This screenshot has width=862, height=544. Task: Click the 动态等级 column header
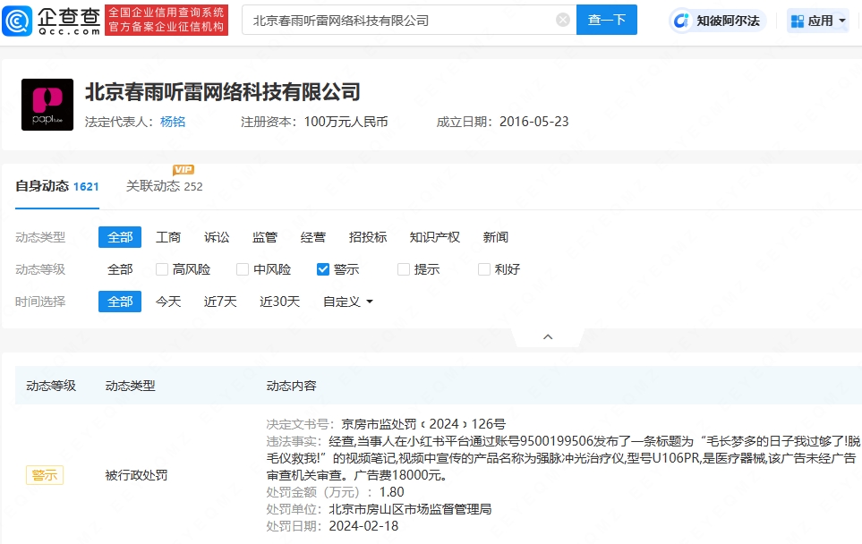pyautogui.click(x=51, y=386)
